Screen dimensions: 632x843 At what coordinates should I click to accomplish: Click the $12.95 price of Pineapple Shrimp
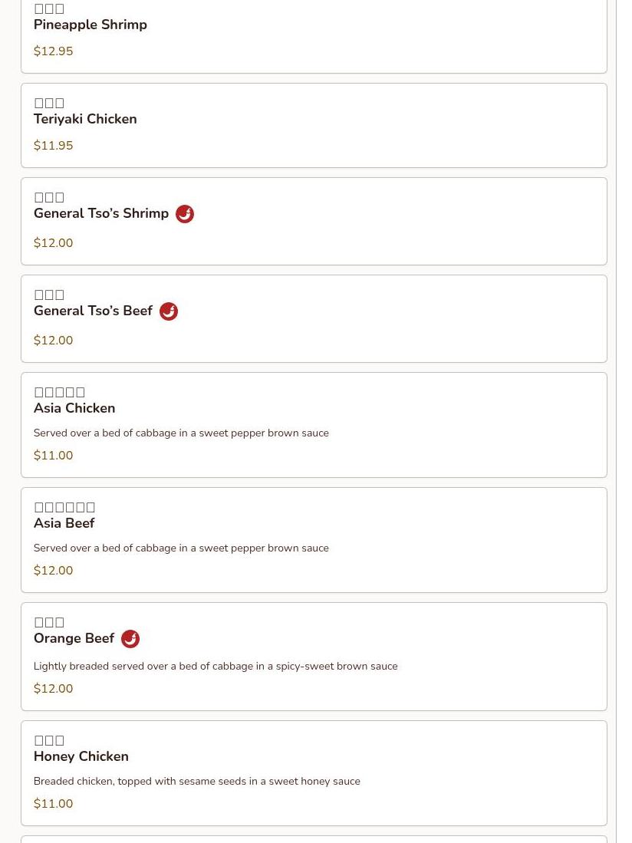(x=53, y=51)
